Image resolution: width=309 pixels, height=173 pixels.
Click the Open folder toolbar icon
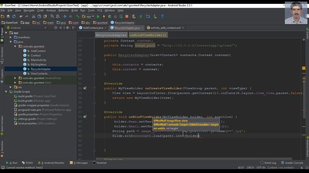pyautogui.click(x=2, y=16)
